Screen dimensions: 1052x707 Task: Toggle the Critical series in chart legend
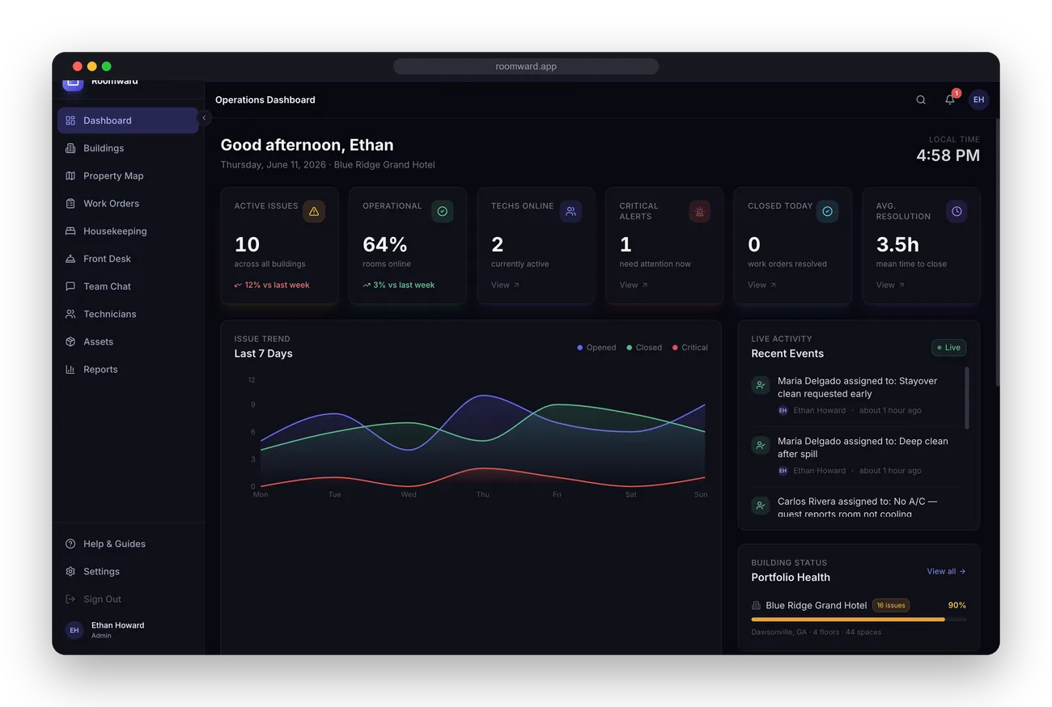click(x=690, y=348)
